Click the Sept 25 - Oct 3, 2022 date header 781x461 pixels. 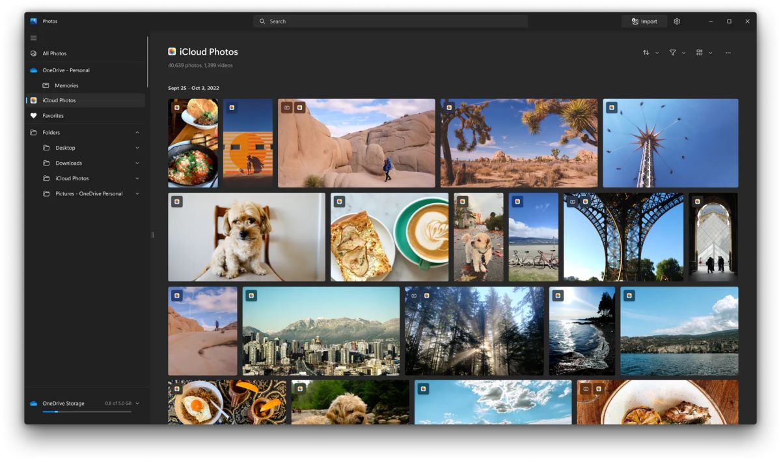coord(194,87)
